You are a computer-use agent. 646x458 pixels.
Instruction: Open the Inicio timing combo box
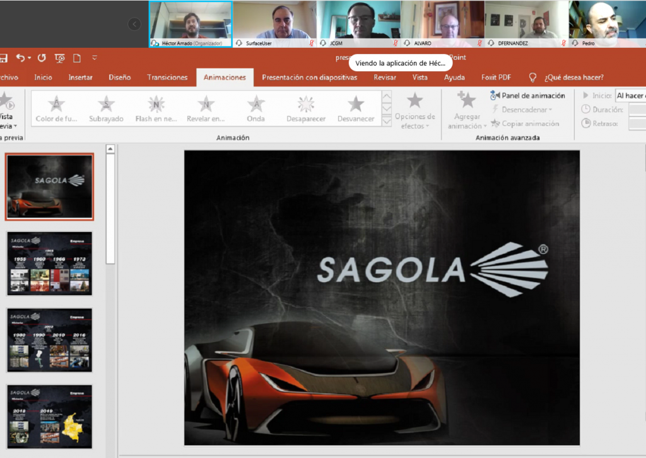[630, 96]
